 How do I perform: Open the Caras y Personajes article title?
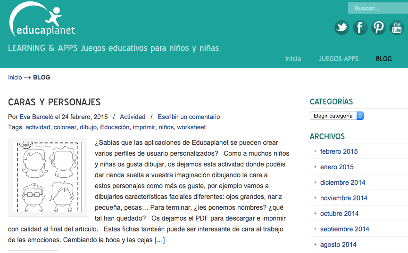click(x=54, y=102)
